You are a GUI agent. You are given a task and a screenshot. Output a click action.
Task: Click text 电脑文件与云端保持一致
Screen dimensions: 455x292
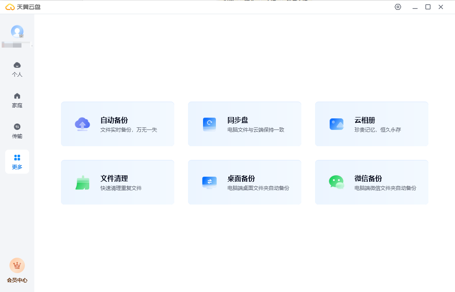pos(256,130)
